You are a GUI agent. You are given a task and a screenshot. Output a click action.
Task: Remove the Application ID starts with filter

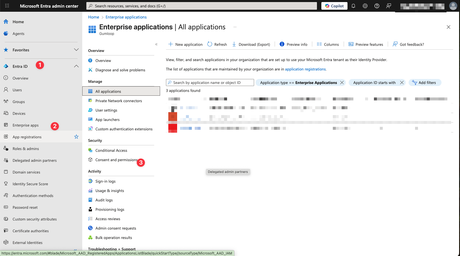(402, 82)
